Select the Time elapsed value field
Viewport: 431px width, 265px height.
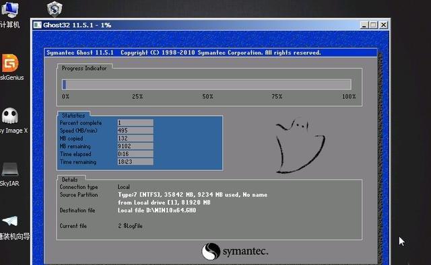pos(135,154)
